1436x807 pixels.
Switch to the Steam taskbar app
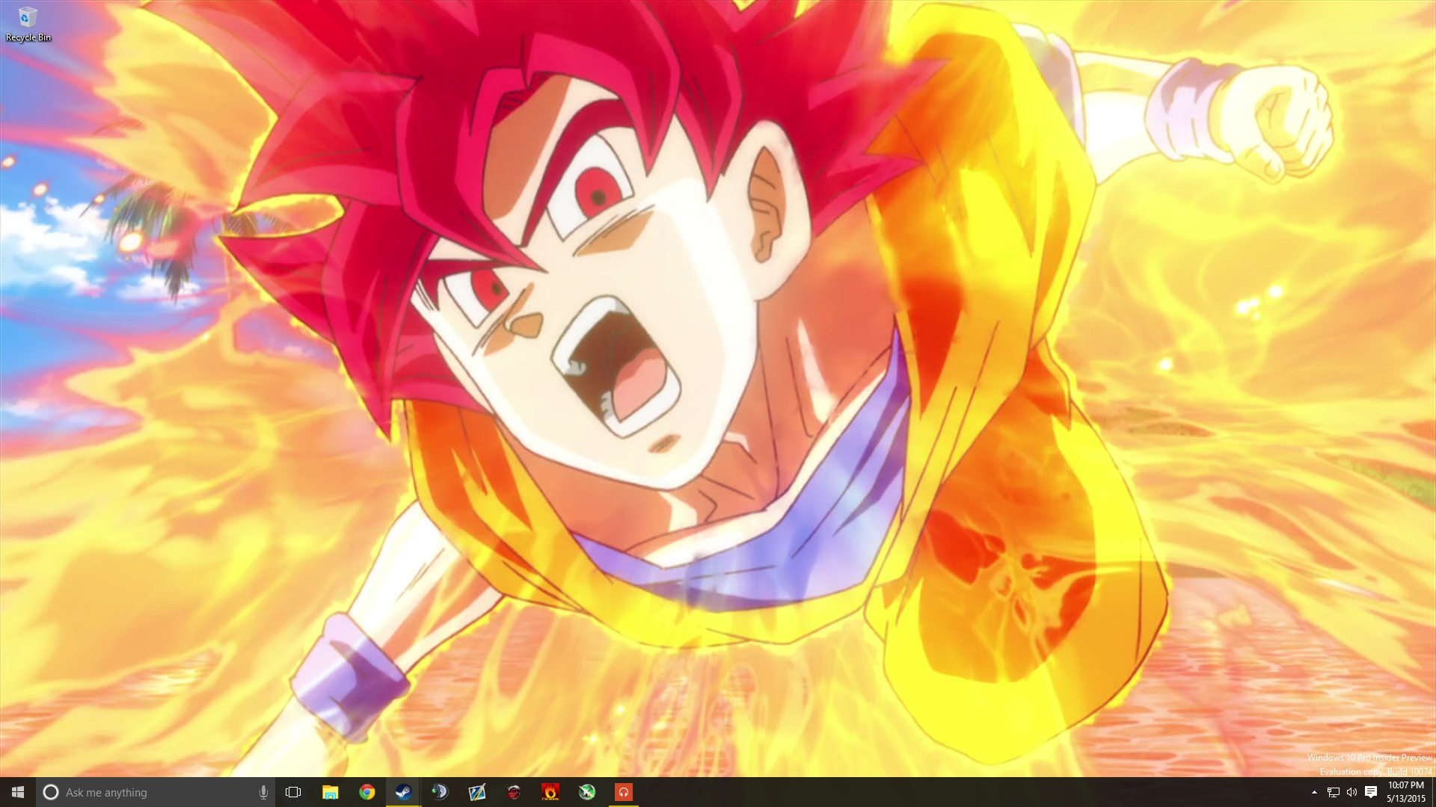tap(403, 792)
